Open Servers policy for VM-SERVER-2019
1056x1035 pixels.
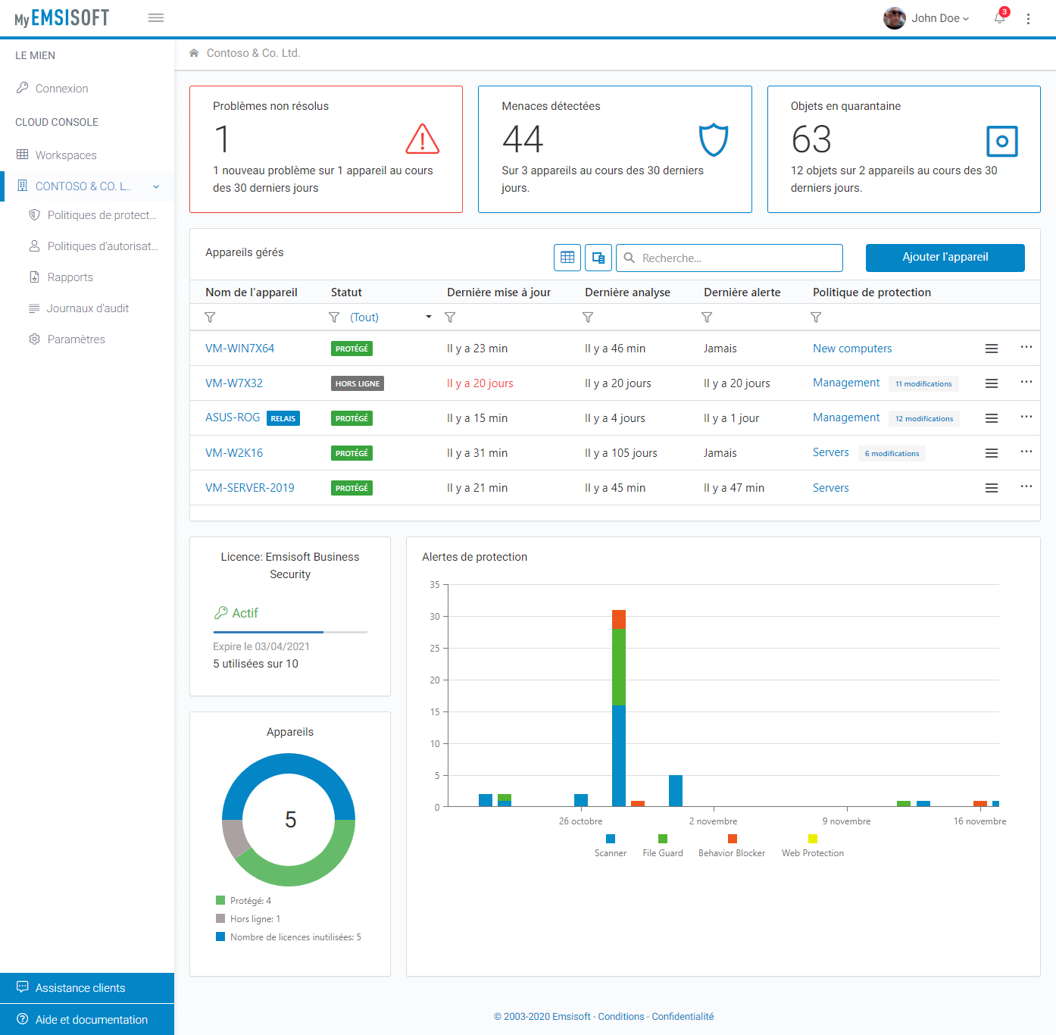click(x=831, y=488)
